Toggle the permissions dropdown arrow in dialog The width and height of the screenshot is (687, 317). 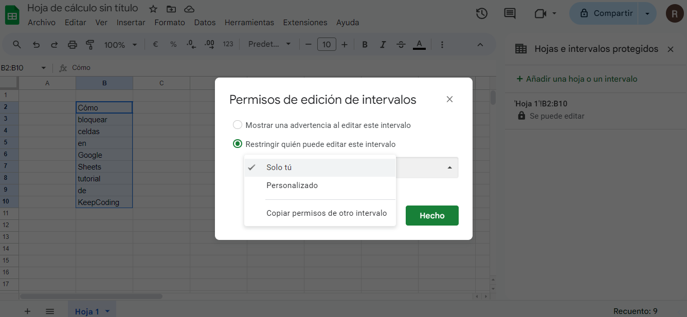click(450, 167)
